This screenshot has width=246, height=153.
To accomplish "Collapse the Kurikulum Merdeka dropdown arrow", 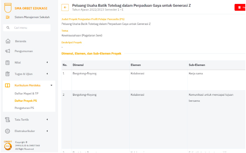I will (x=51, y=85).
